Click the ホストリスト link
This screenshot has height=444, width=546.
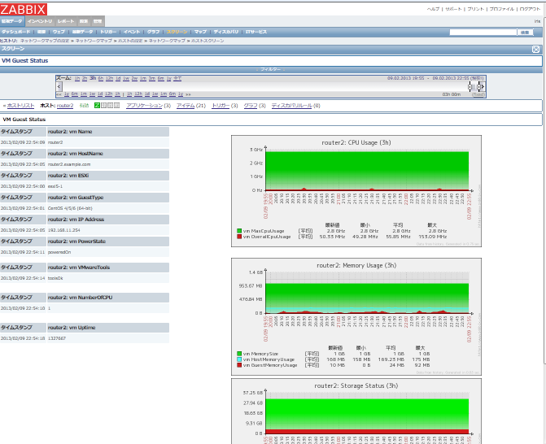point(21,106)
